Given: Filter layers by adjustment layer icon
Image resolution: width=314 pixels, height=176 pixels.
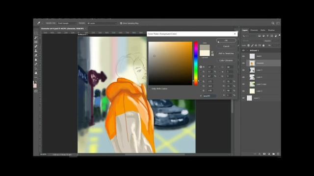Looking at the screenshot, I should [263, 36].
